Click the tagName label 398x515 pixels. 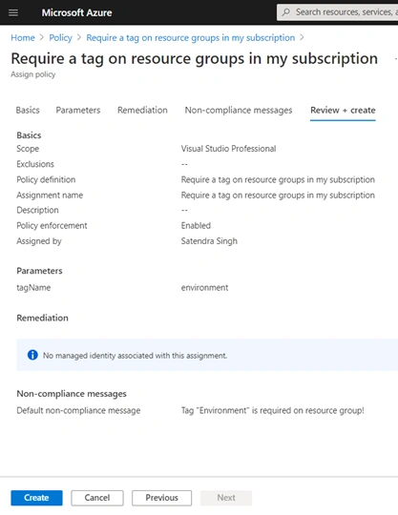[x=33, y=288]
